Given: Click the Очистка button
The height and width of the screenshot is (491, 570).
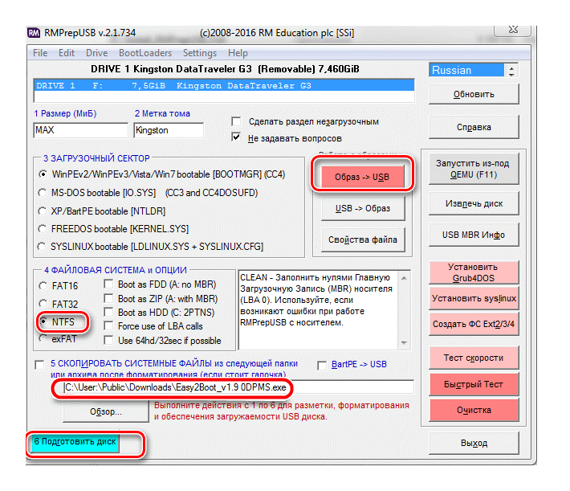Looking at the screenshot, I should (474, 410).
